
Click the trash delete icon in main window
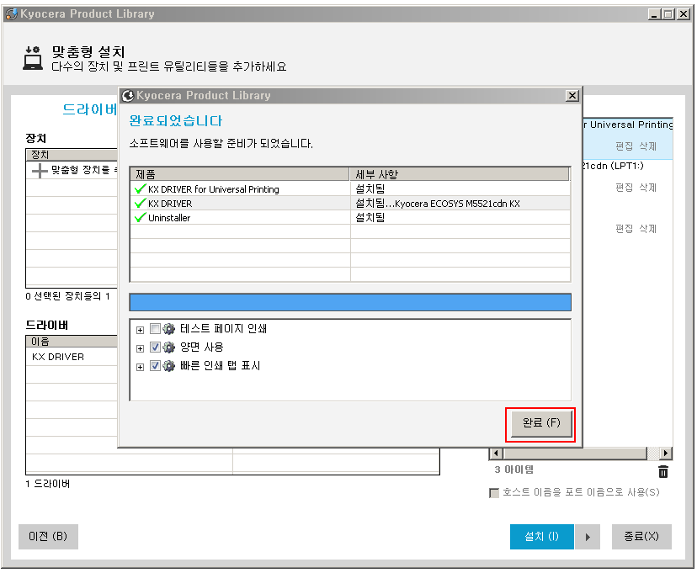coord(662,471)
